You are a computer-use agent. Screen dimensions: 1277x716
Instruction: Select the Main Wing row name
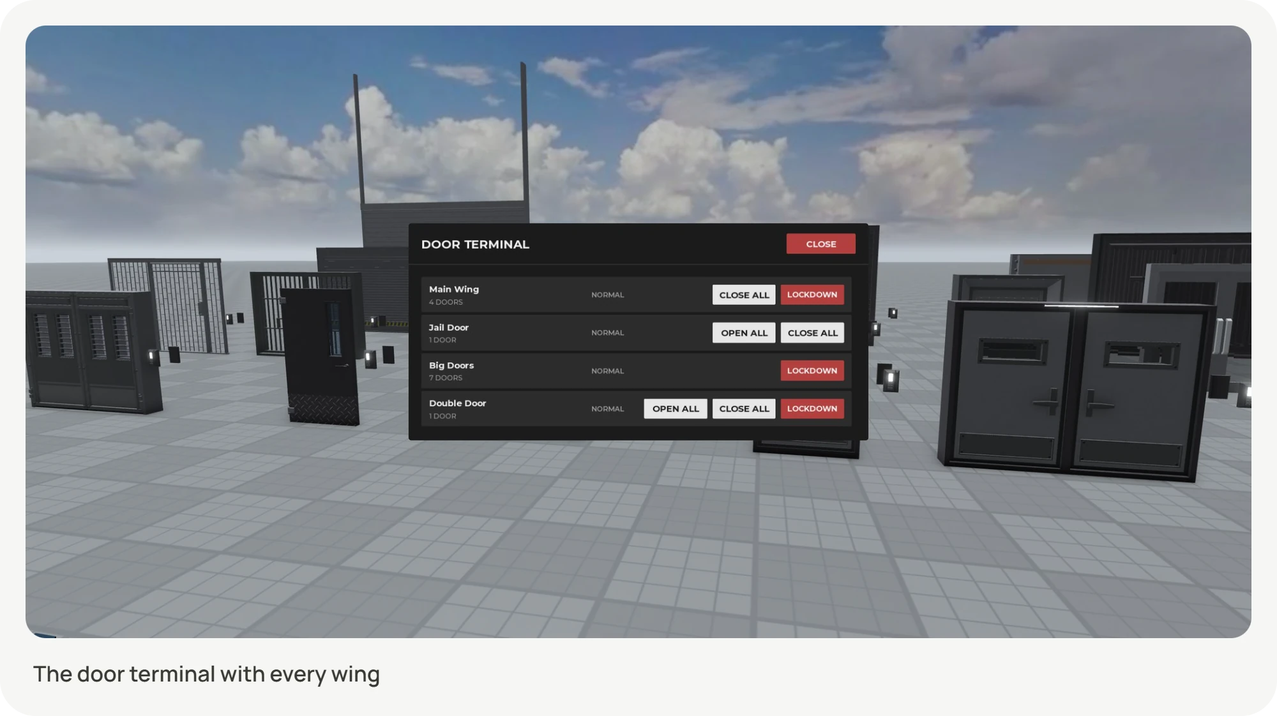pyautogui.click(x=454, y=289)
